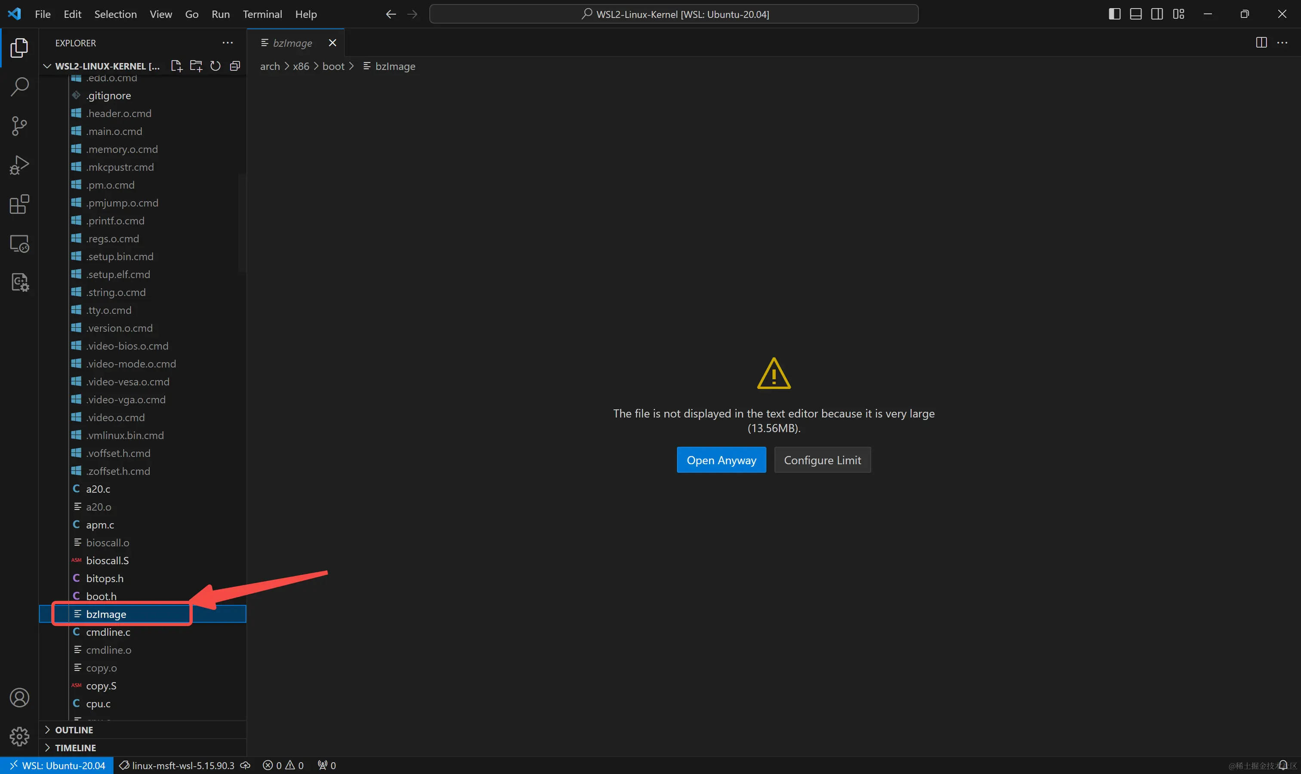This screenshot has width=1301, height=774.
Task: Open the Terminal menu
Action: [262, 14]
